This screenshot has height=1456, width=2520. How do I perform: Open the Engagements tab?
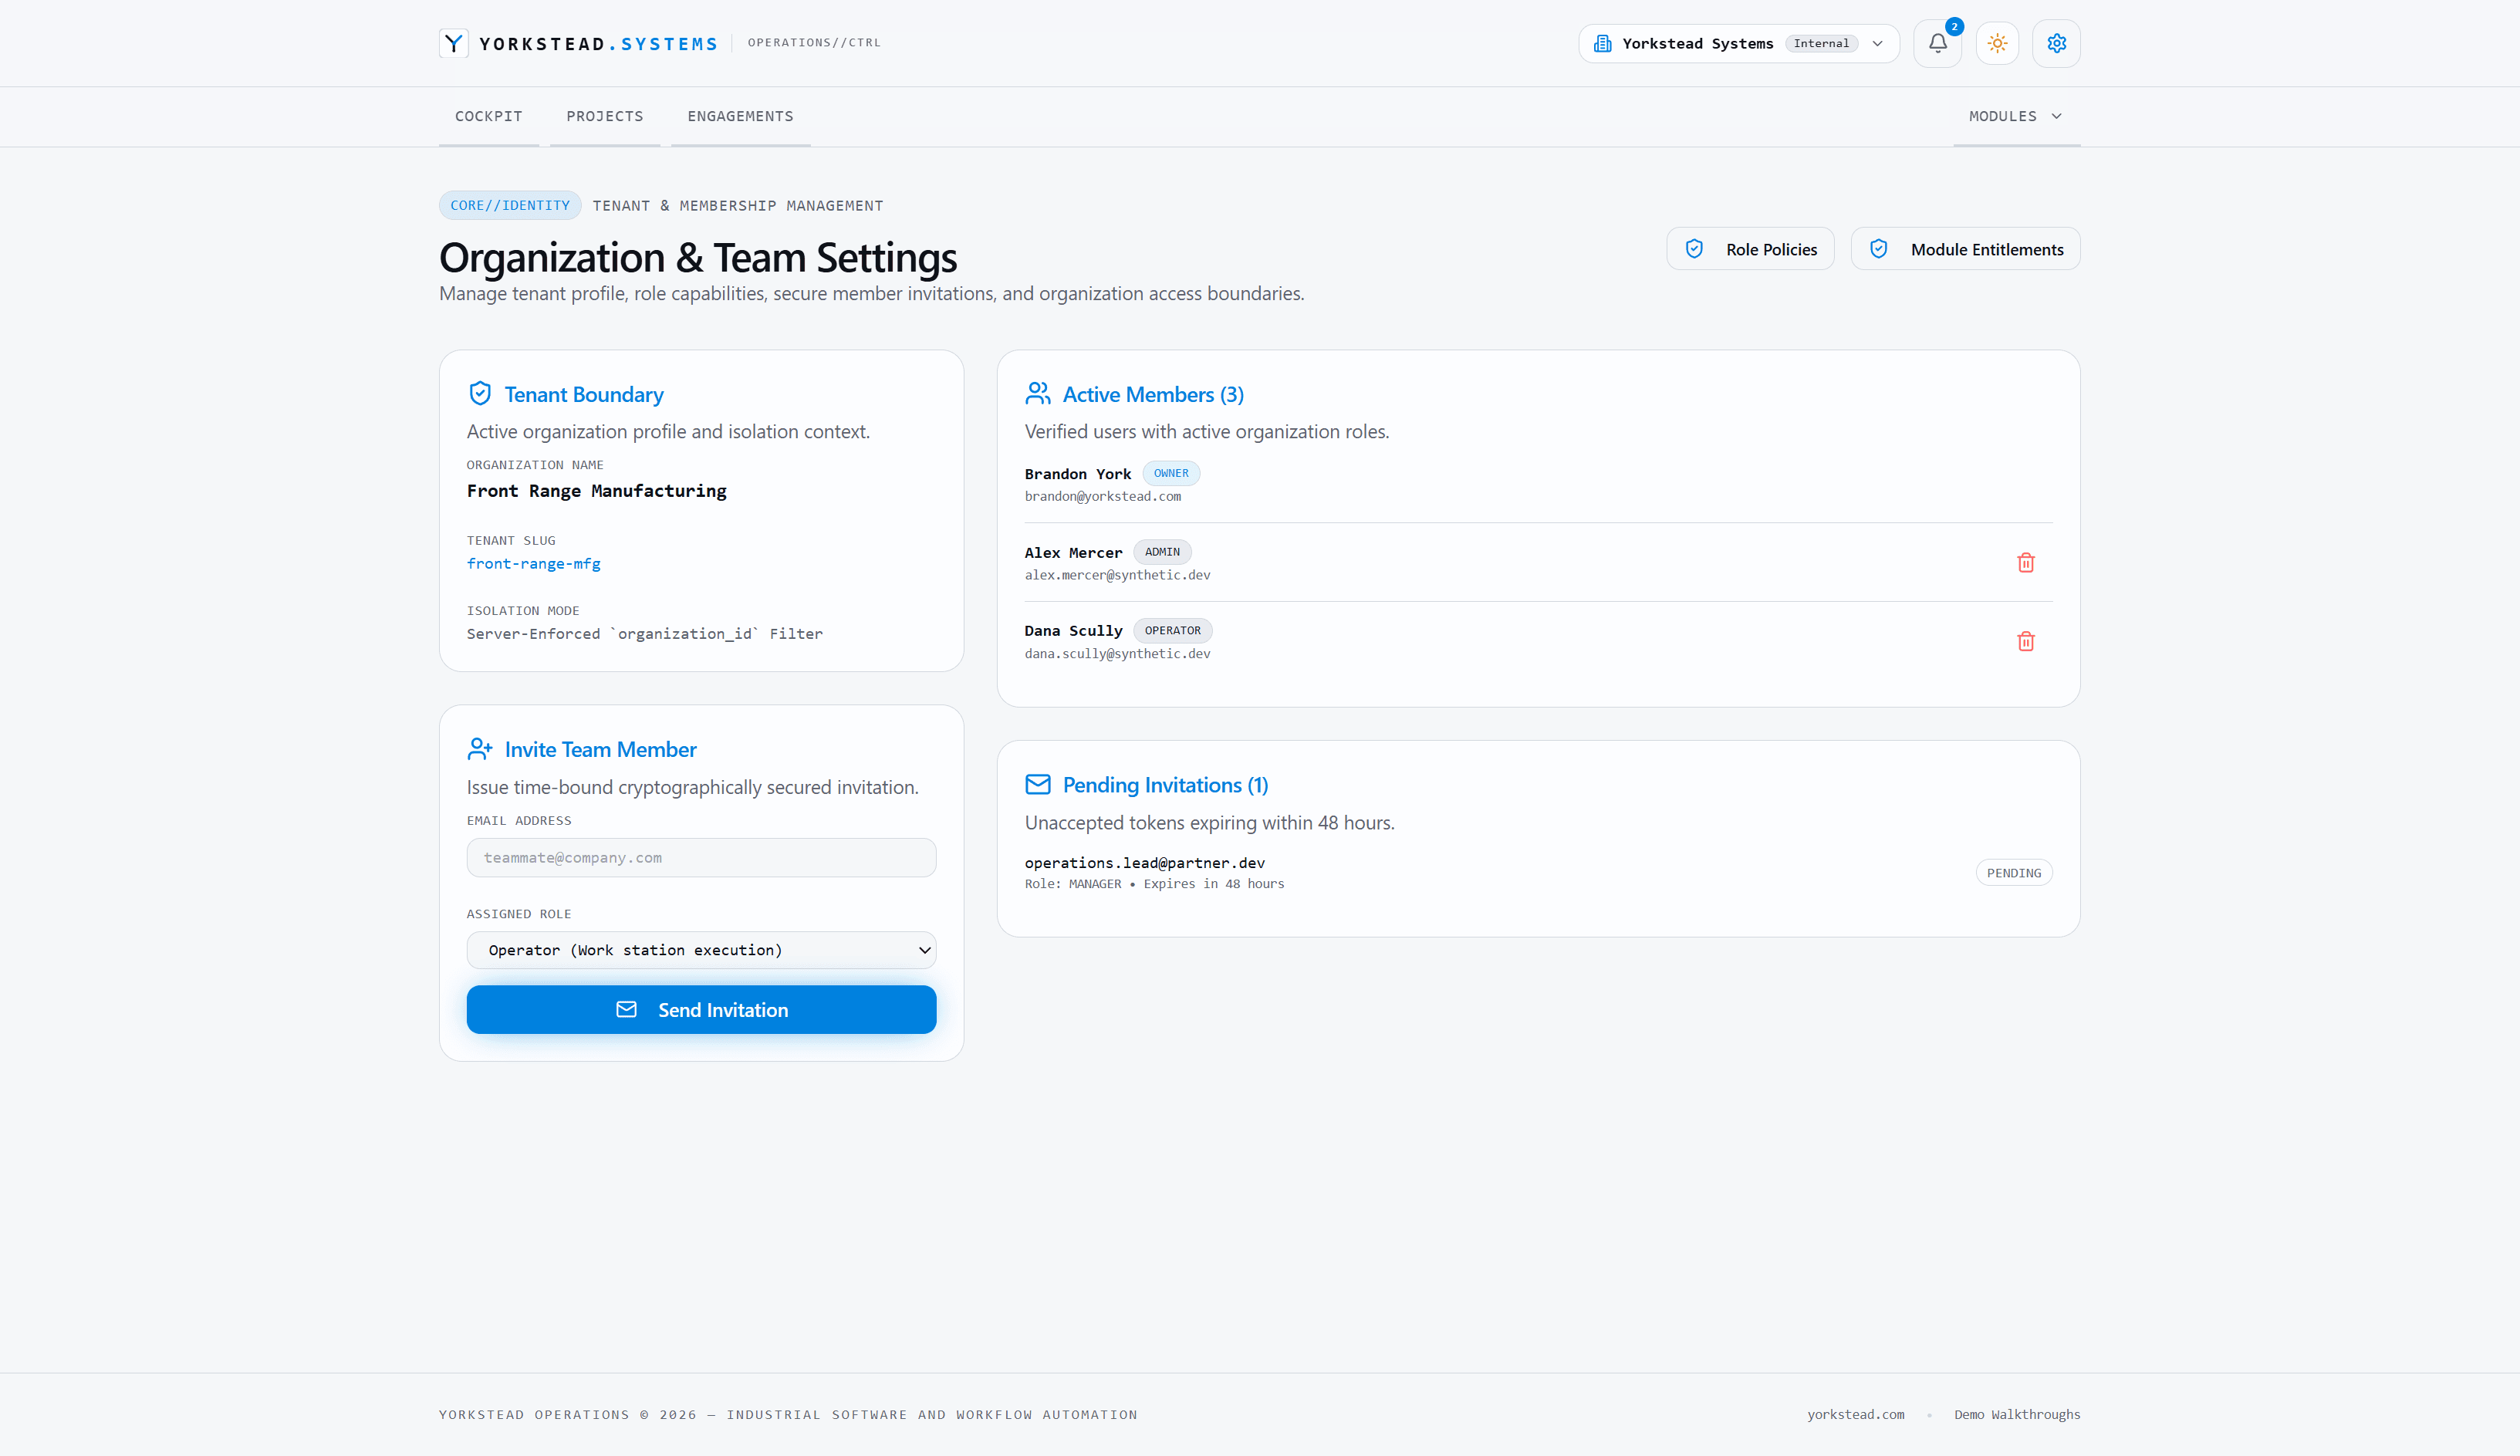click(740, 116)
